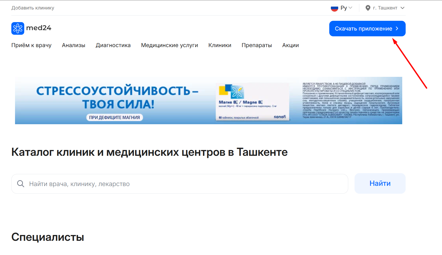Focus the Найти врача, клинику, лекарство field
Screen dimensions: 442x255
point(180,184)
